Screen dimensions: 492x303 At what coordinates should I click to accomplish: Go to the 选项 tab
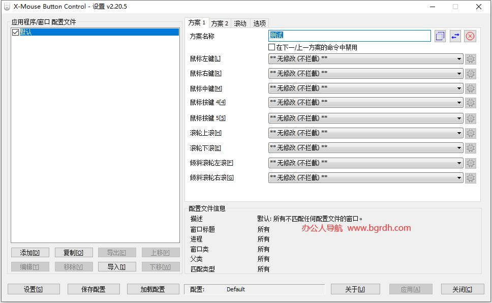[259, 23]
